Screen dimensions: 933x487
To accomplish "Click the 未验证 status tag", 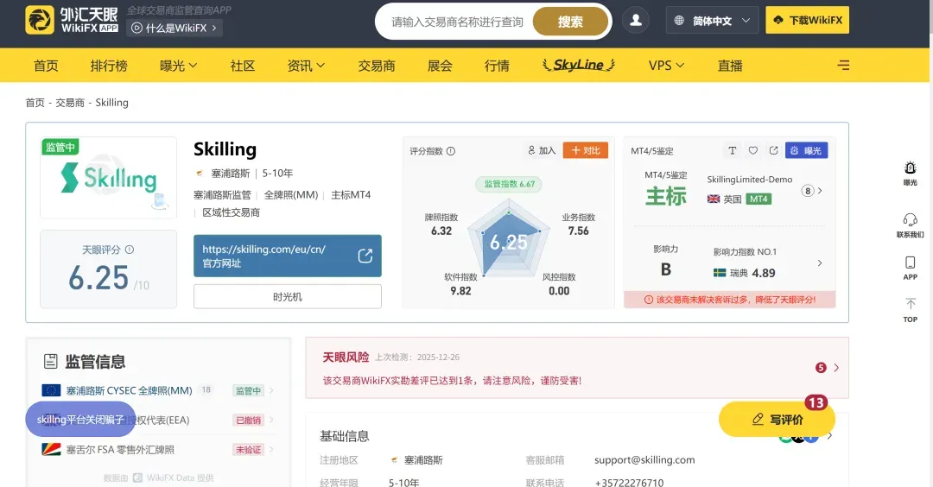I will coord(248,450).
